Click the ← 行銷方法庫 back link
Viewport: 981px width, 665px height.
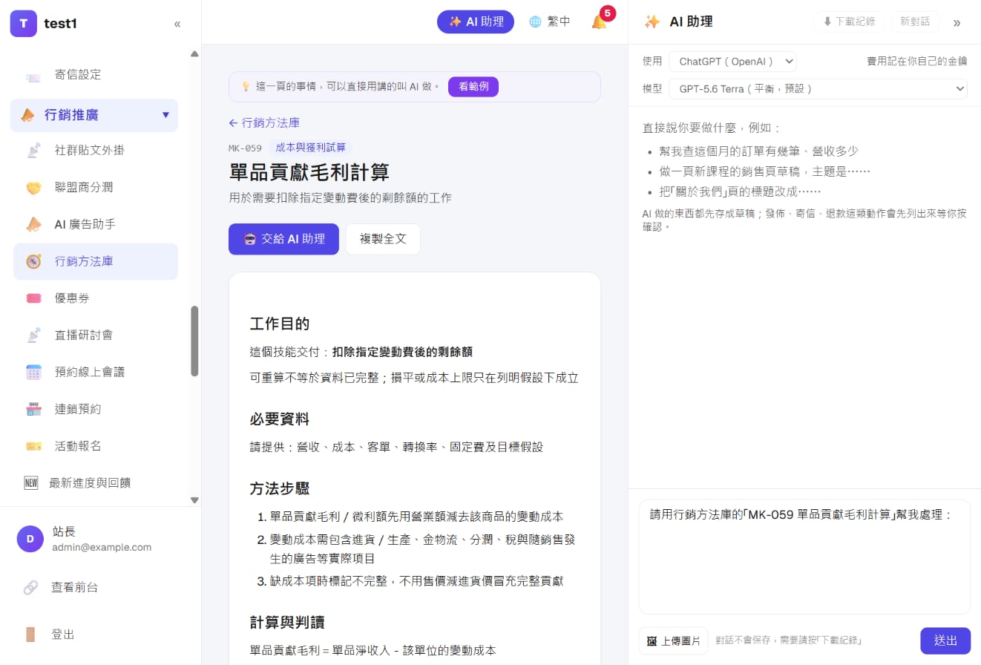coord(264,123)
